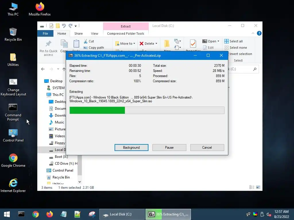Click 7-Zip Extracting taskbar button
The width and height of the screenshot is (294, 220).
[x=168, y=214]
